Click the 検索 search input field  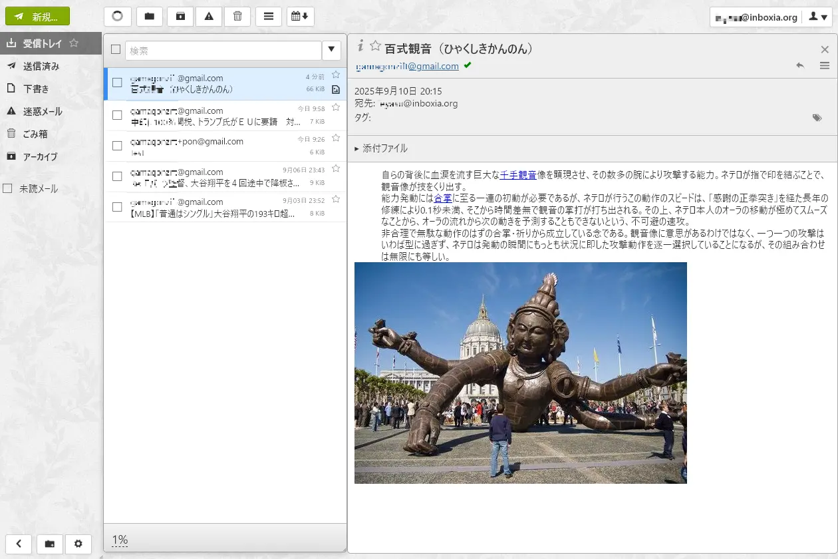click(222, 50)
